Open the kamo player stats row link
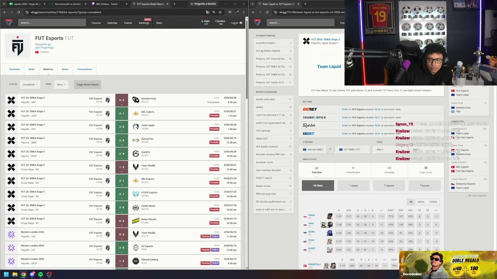 point(312,215)
